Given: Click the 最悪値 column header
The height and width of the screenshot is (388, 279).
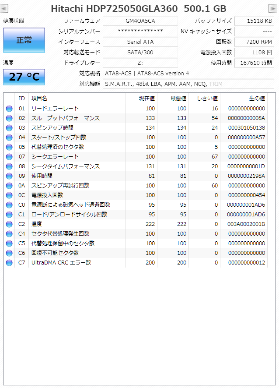Looking at the screenshot, I should [x=173, y=99].
